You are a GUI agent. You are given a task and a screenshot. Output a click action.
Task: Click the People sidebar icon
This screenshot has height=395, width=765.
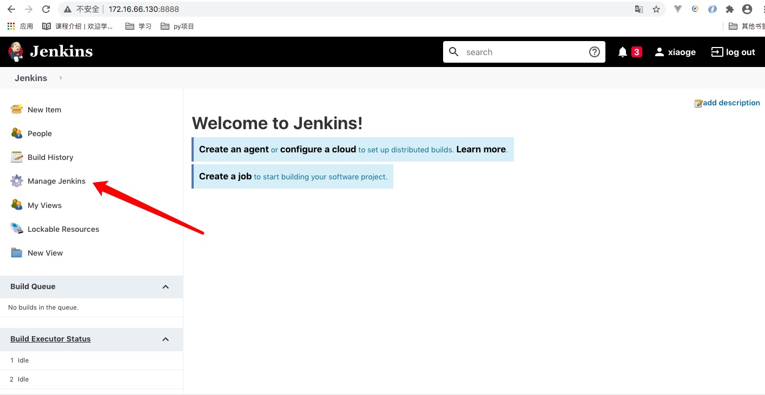[17, 133]
